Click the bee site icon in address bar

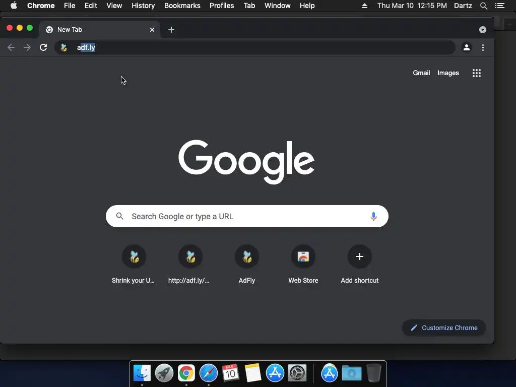click(x=64, y=48)
